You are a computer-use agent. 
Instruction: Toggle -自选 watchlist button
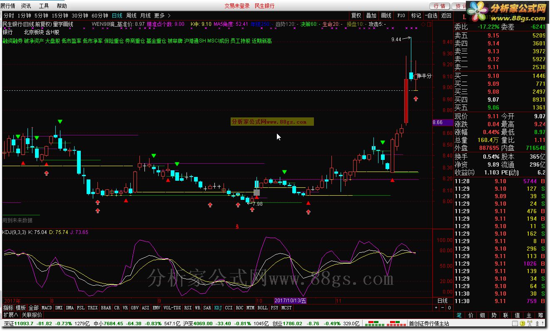tap(431, 15)
